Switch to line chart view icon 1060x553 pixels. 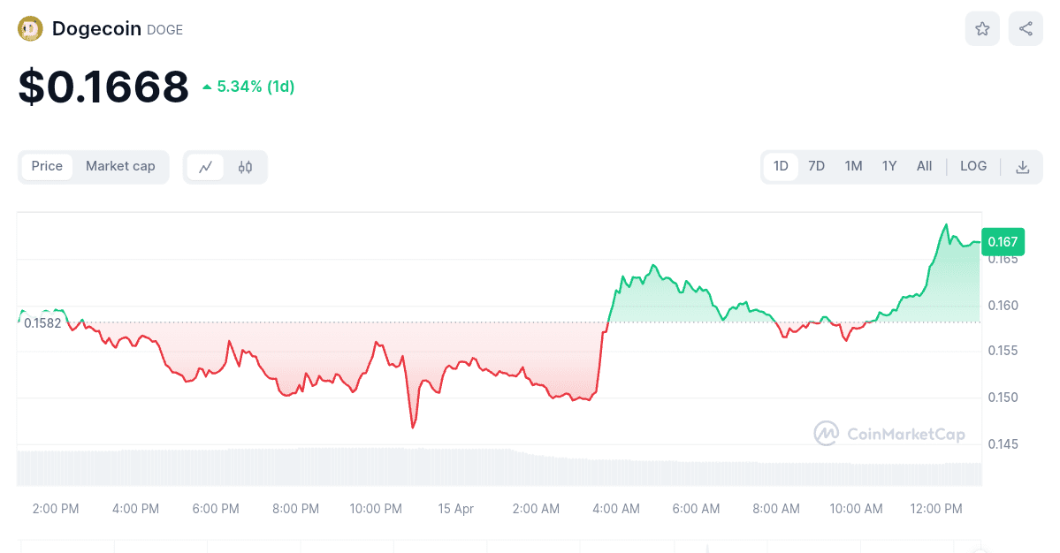pos(205,167)
